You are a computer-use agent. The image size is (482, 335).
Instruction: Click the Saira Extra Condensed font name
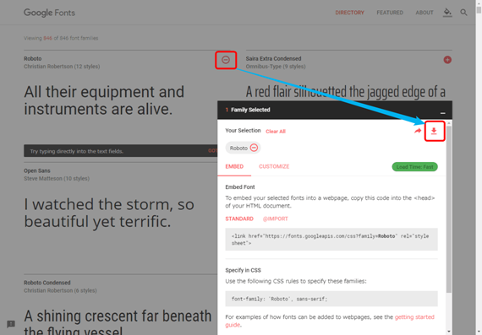(x=273, y=58)
